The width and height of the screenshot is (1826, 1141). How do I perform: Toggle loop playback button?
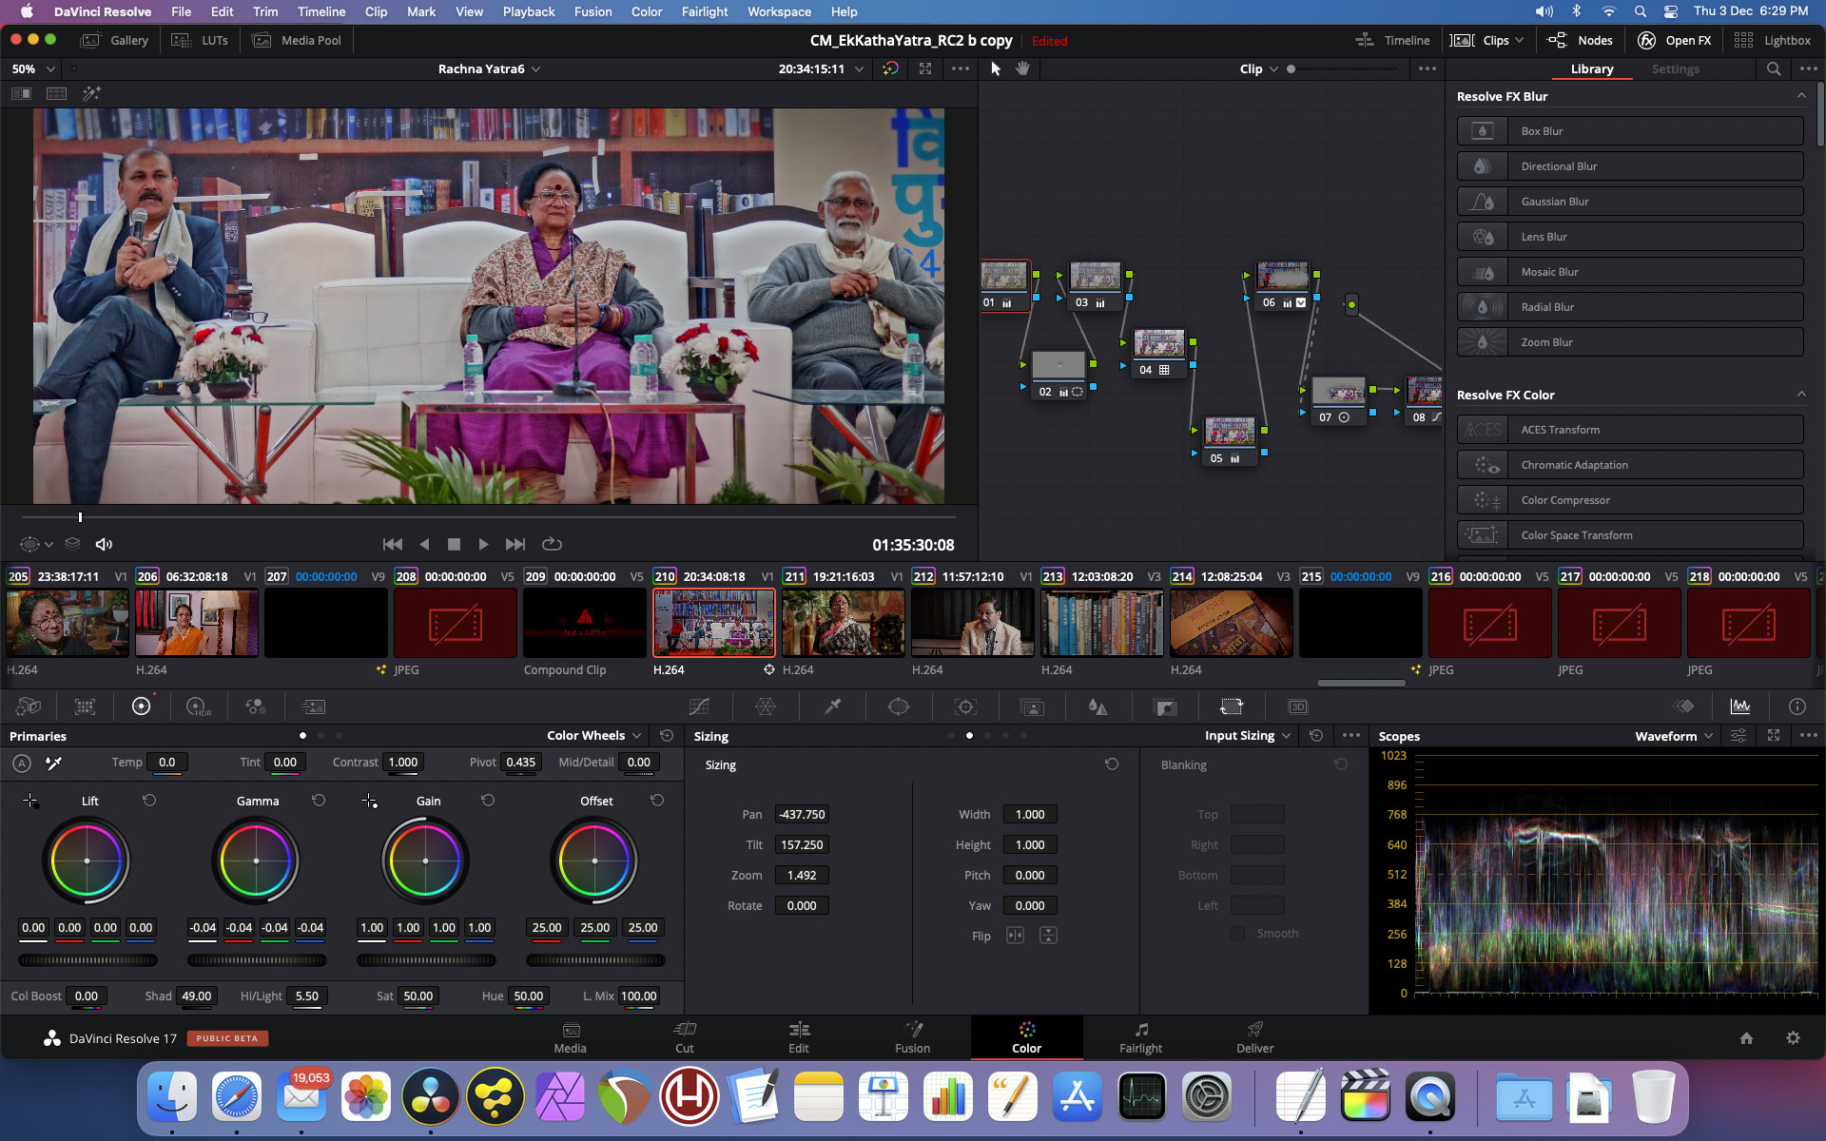pyautogui.click(x=552, y=544)
